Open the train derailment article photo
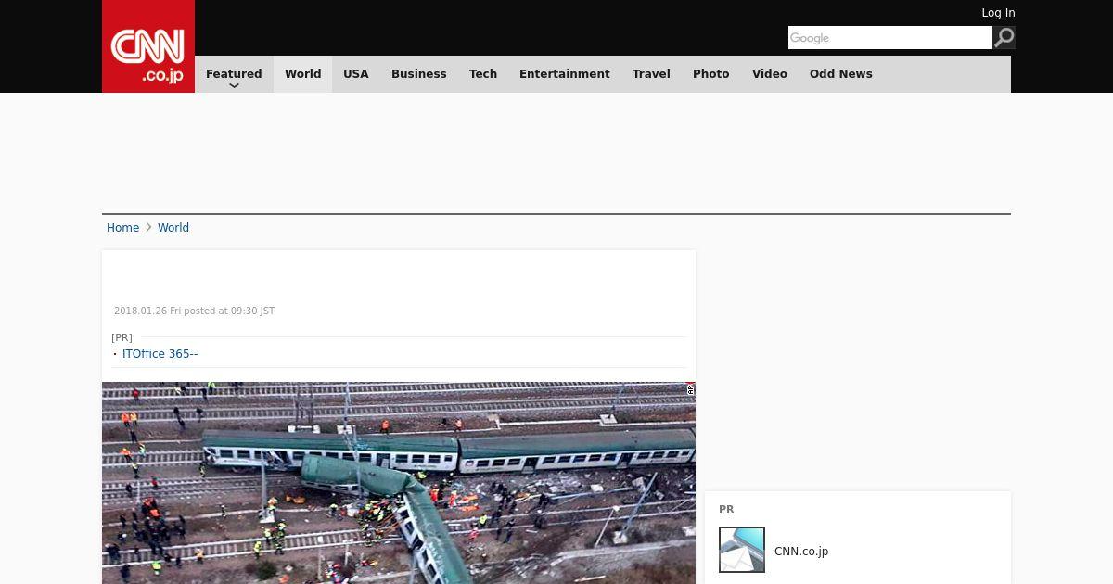The width and height of the screenshot is (1113, 584). pos(399,483)
